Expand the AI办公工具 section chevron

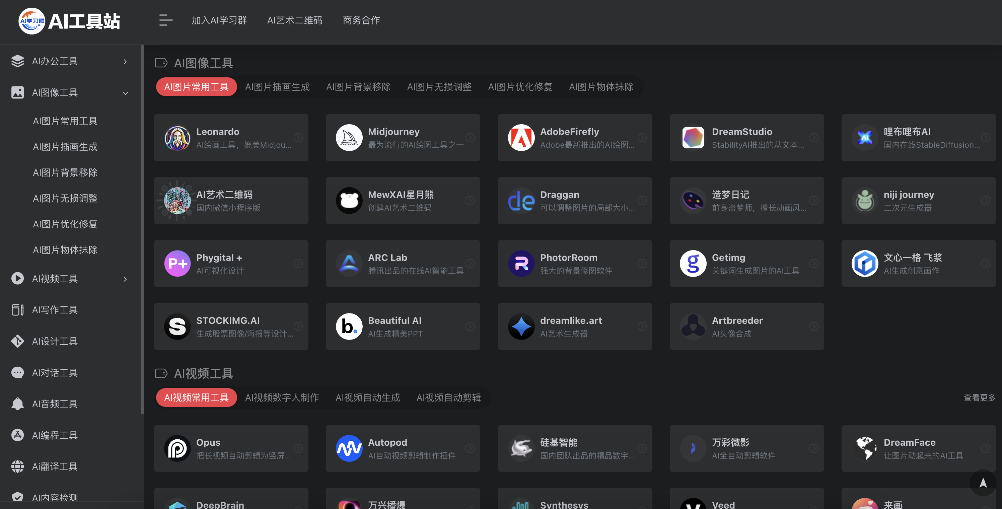[x=125, y=61]
